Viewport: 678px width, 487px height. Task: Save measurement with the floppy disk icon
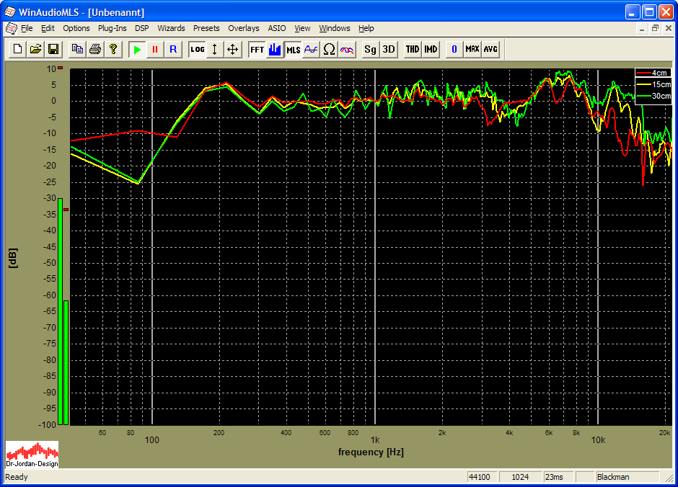[x=53, y=49]
